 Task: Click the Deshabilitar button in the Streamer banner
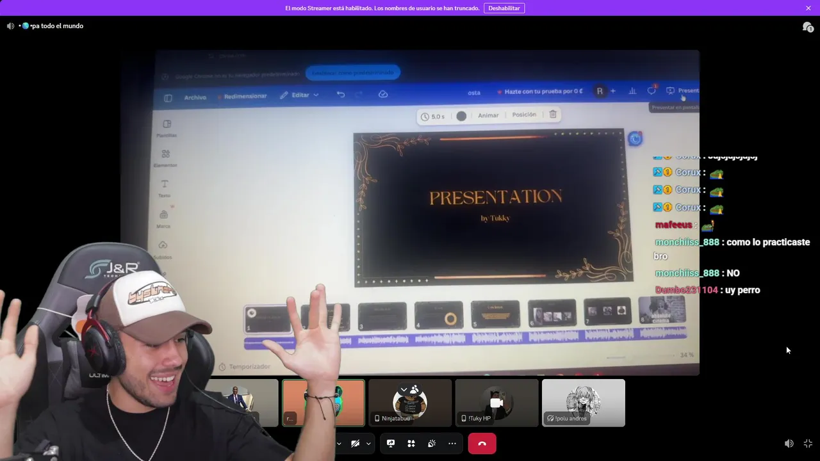(x=504, y=8)
